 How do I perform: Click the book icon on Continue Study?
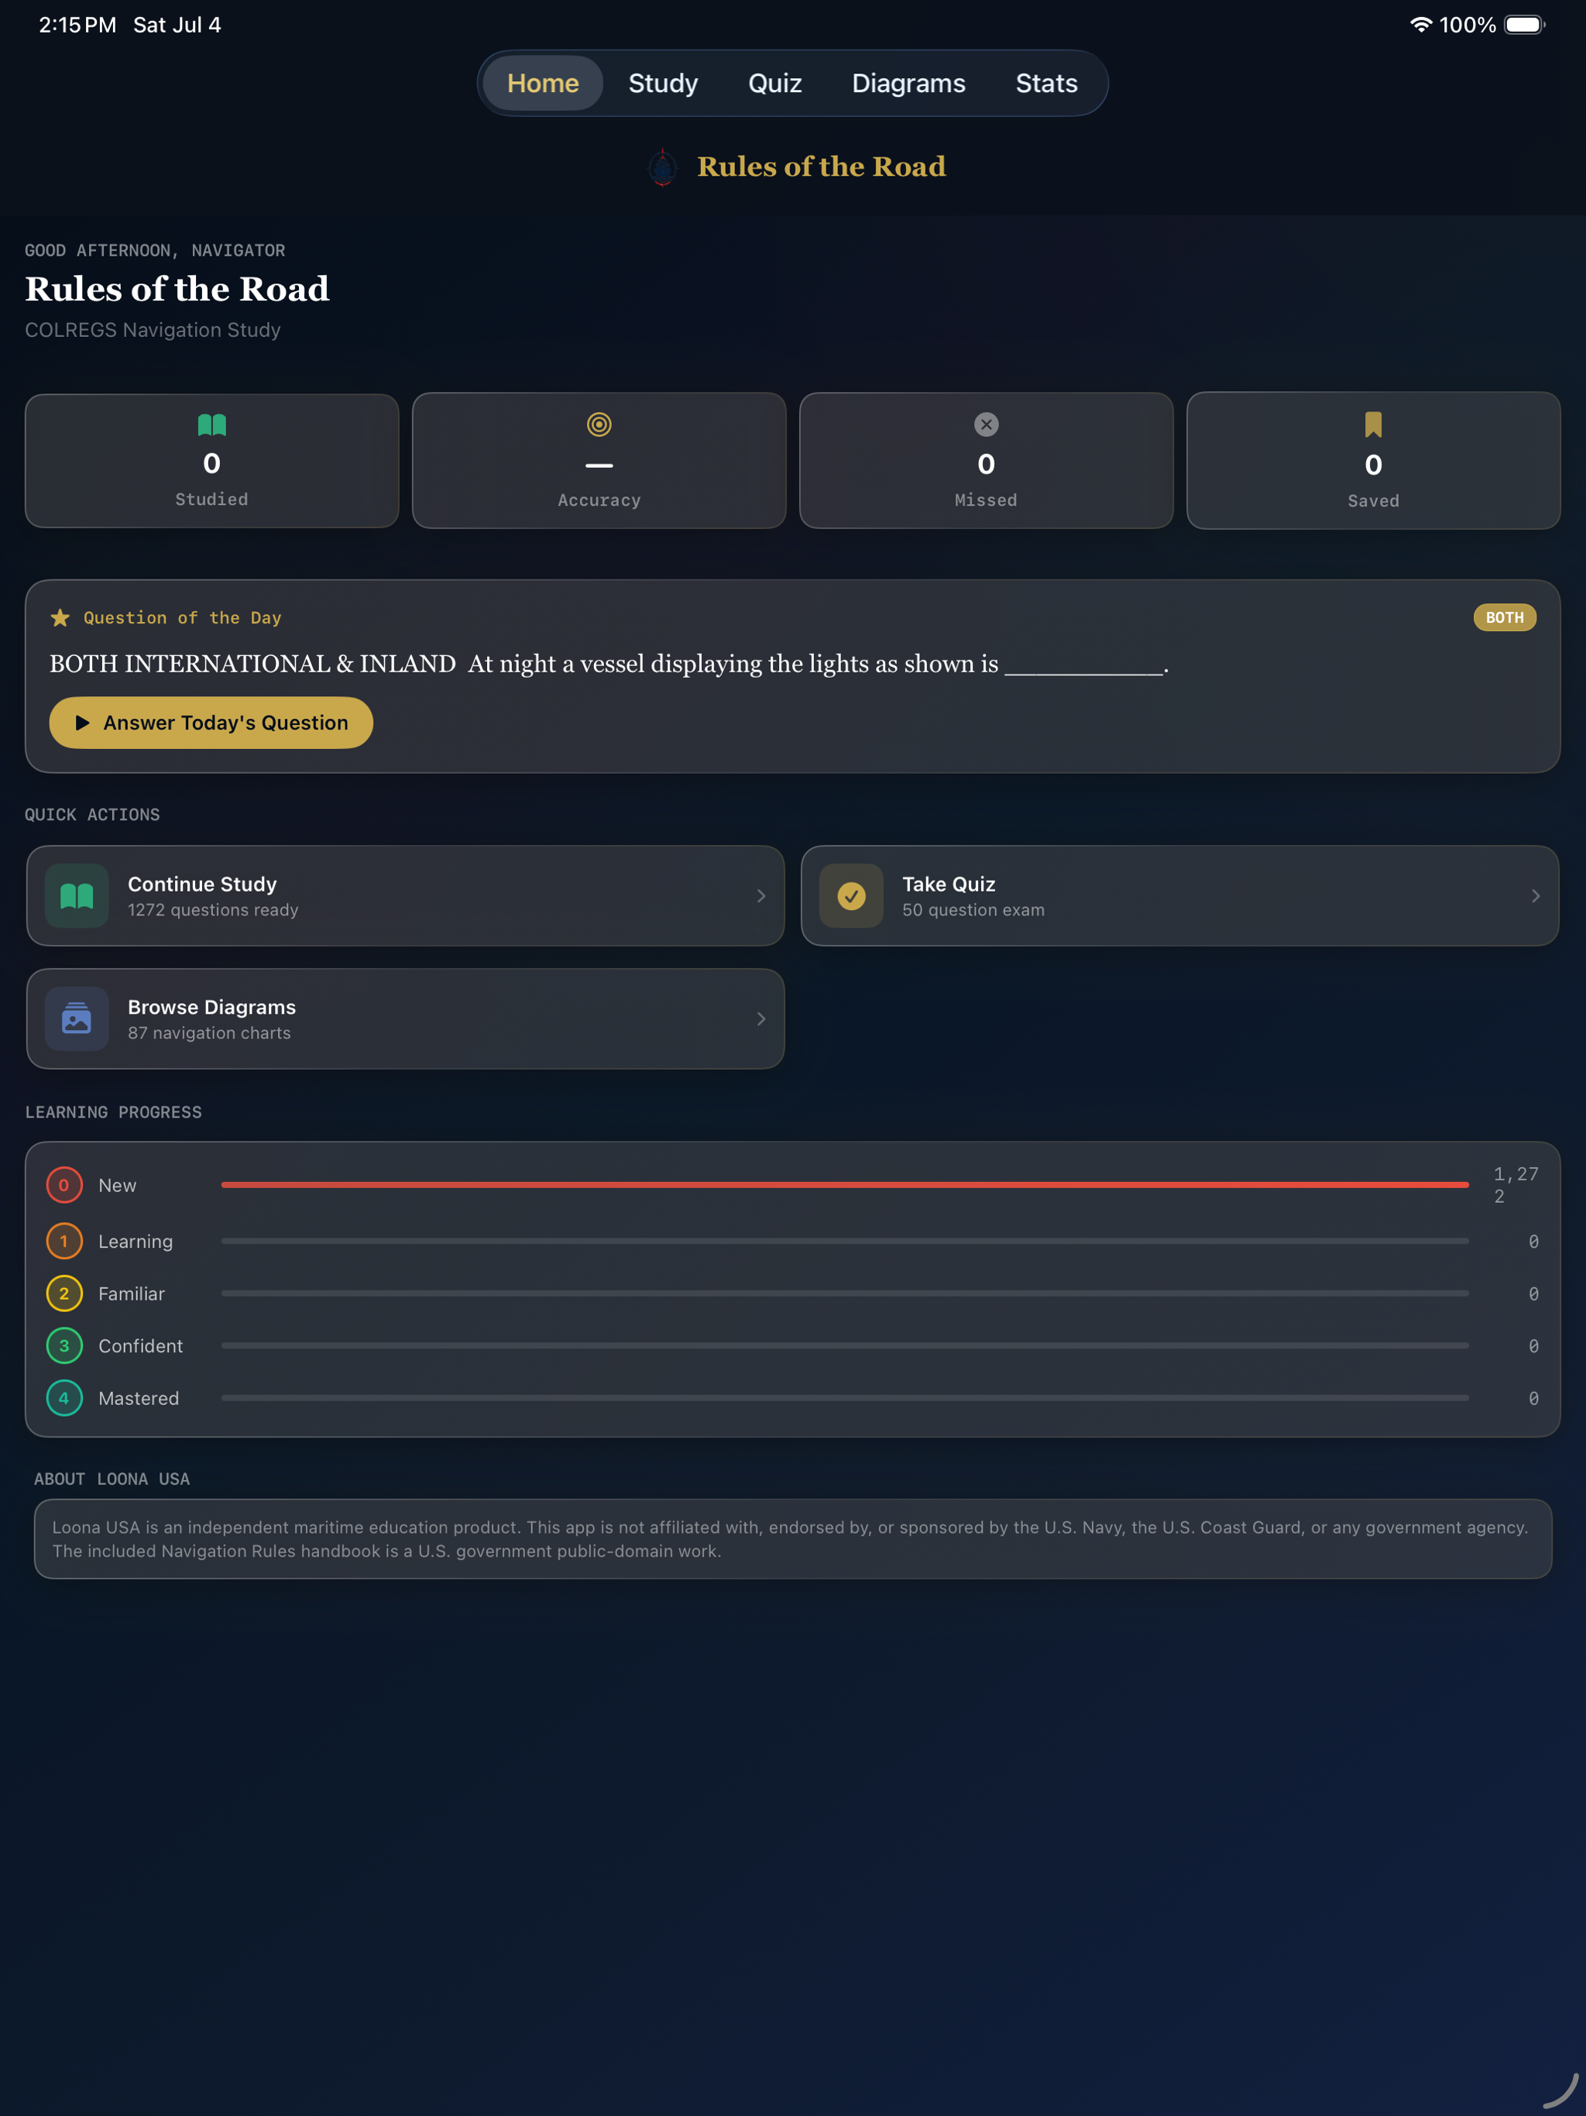coord(77,896)
